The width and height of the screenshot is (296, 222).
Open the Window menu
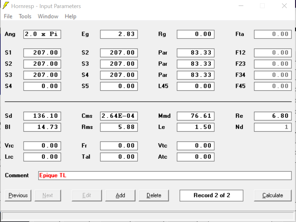coord(48,16)
